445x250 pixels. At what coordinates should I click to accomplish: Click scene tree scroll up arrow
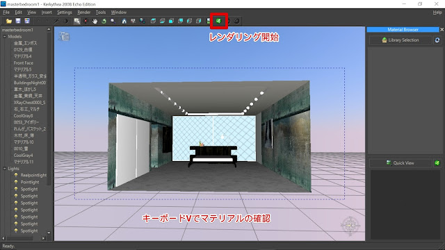49,29
